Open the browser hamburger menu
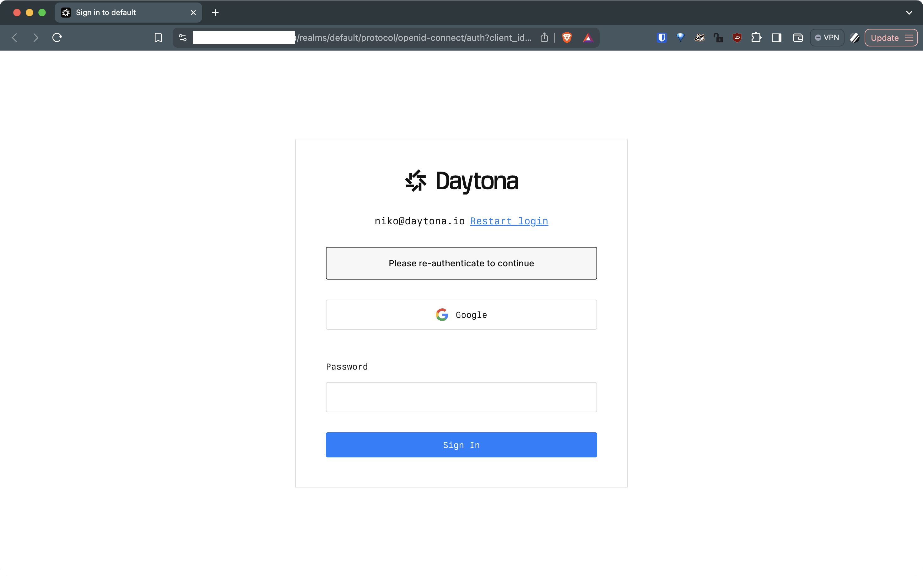The image size is (923, 576). coord(909,38)
